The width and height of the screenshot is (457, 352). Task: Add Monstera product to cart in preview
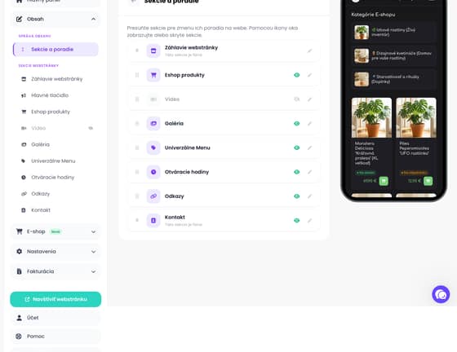point(384,181)
